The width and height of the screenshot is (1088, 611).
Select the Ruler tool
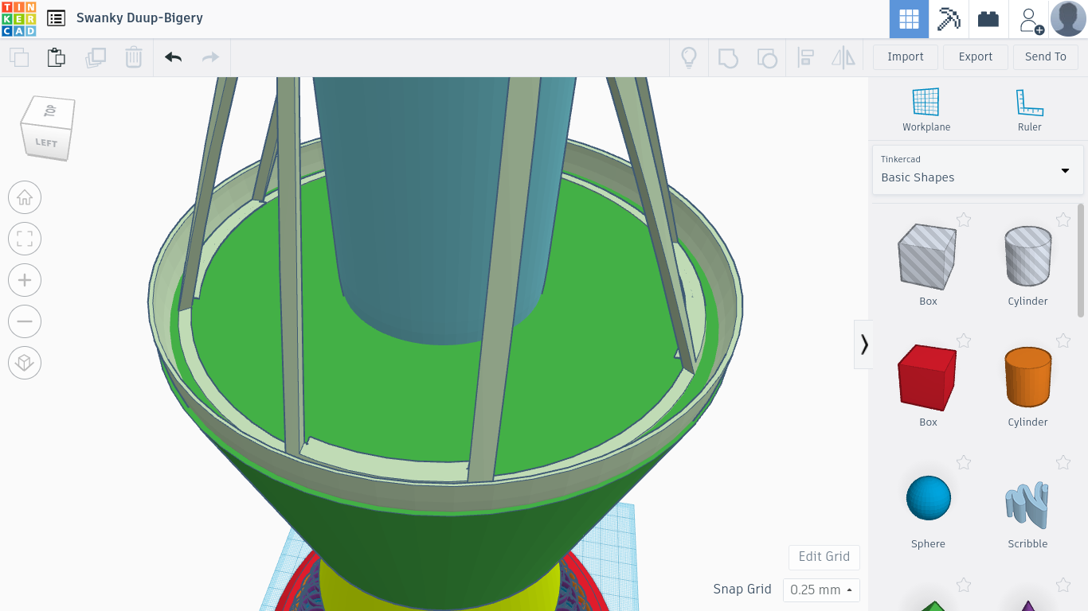1028,107
